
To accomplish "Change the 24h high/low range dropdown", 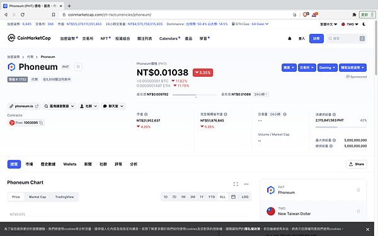I will [x=261, y=94].
